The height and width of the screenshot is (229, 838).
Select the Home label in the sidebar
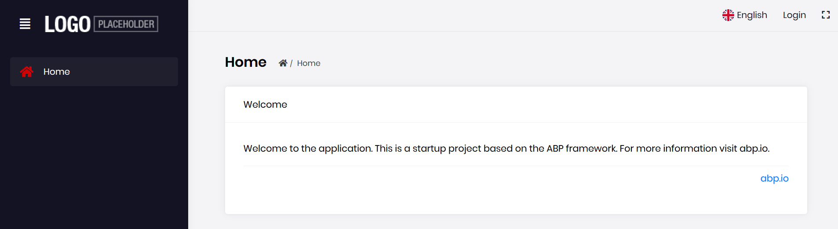(x=57, y=72)
